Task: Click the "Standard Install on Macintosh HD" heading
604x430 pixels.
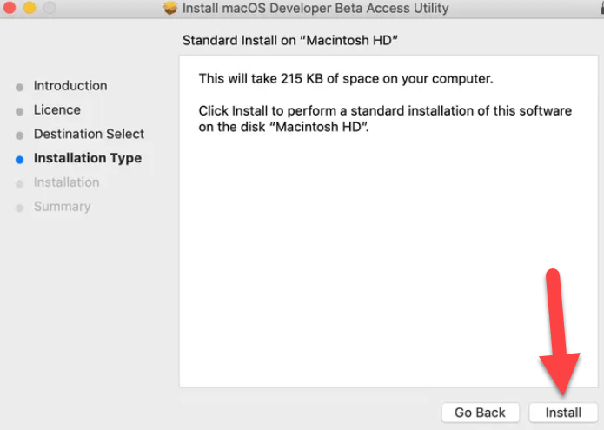Action: tap(296, 40)
